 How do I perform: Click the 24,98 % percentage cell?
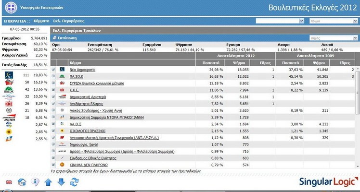coord(215,70)
